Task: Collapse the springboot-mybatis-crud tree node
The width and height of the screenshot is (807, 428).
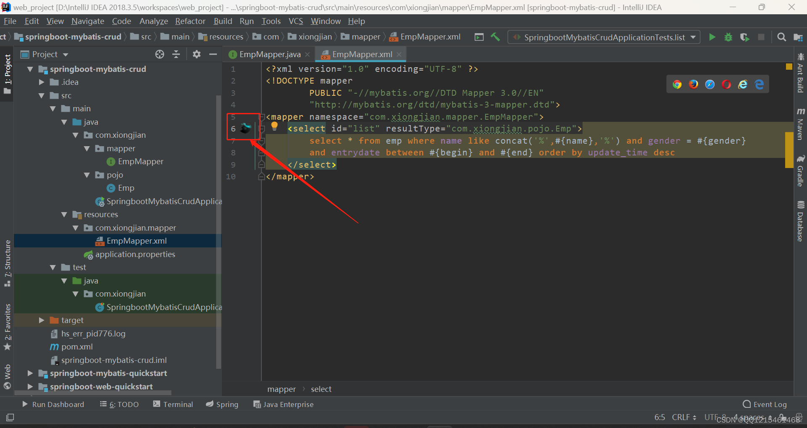Action: (30, 69)
